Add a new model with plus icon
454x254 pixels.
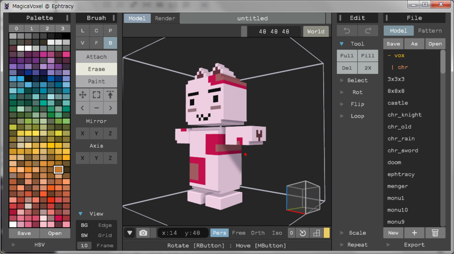click(x=415, y=233)
